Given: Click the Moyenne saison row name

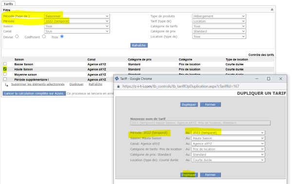Looking at the screenshot, I should tap(25, 74).
